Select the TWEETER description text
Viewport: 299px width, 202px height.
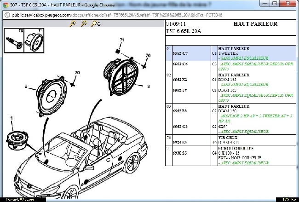228,53
